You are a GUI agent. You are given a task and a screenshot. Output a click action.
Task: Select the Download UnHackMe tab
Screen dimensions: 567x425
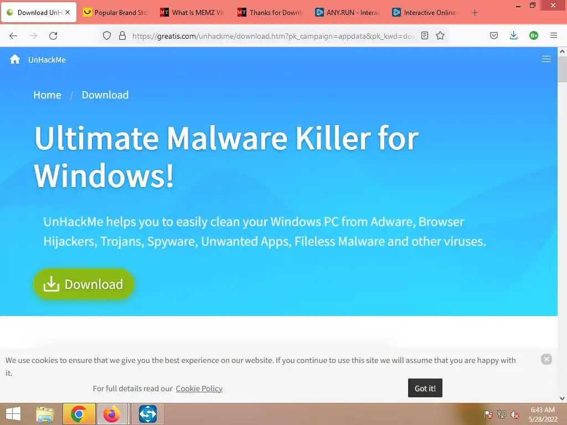39,12
